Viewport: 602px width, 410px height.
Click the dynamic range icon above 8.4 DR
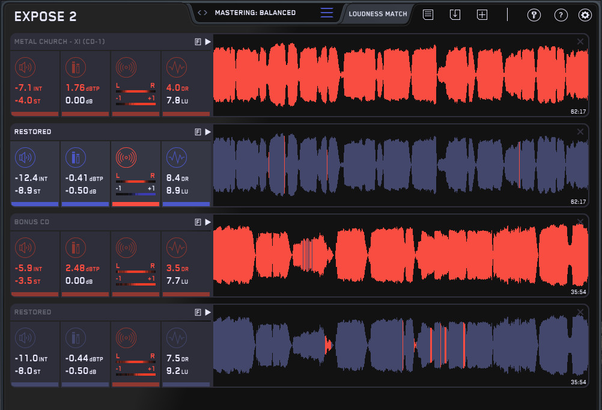coord(177,158)
